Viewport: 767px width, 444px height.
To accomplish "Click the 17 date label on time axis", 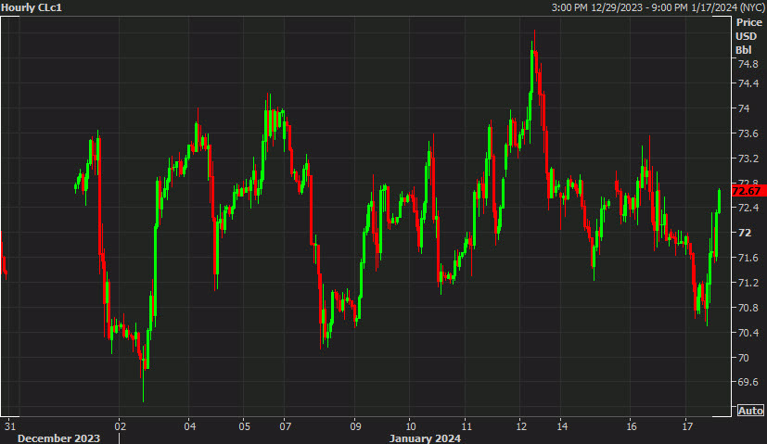I will coord(687,426).
